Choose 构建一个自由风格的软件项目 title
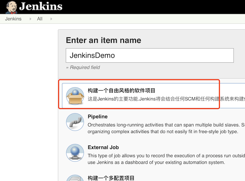Screen dimensions: 245x181 121,90
